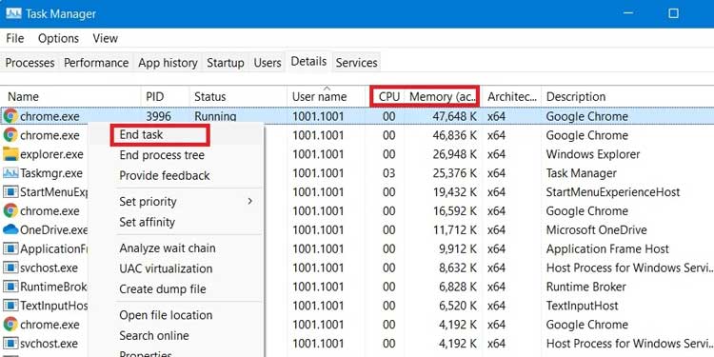Screen dimensions: 714x357
Task: Click the Application Frame Host description
Action: (607, 249)
